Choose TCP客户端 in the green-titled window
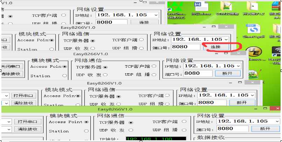 [x=184, y=122]
